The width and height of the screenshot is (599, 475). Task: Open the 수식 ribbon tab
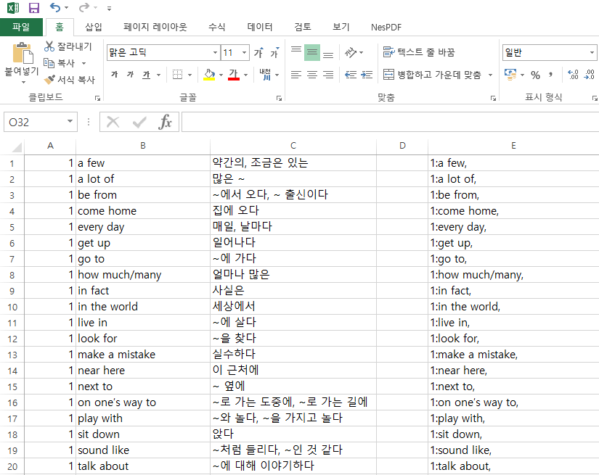tap(216, 27)
